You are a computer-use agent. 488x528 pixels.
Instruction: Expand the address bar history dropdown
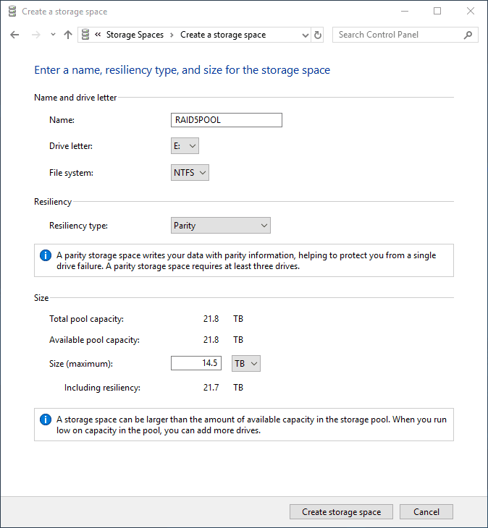tap(304, 35)
